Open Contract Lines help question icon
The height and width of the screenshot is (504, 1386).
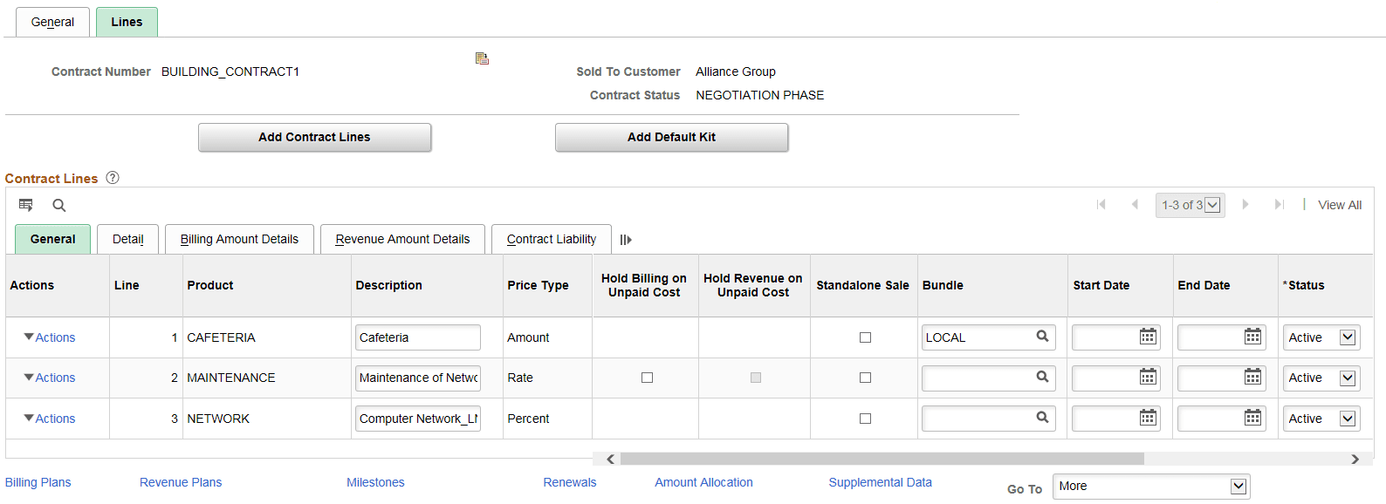113,178
